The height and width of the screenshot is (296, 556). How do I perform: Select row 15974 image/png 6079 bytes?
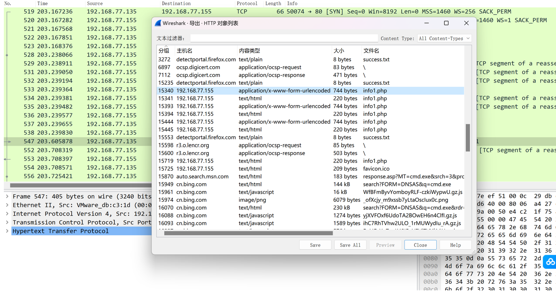[310, 200]
